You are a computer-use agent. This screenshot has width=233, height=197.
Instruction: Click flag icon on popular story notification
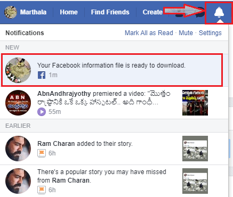tap(42, 190)
